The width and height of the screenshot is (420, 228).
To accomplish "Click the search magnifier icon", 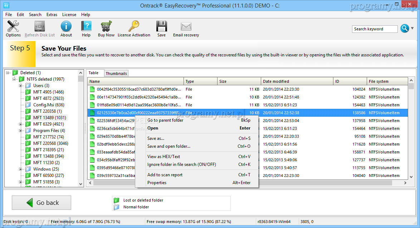I will 404,29.
